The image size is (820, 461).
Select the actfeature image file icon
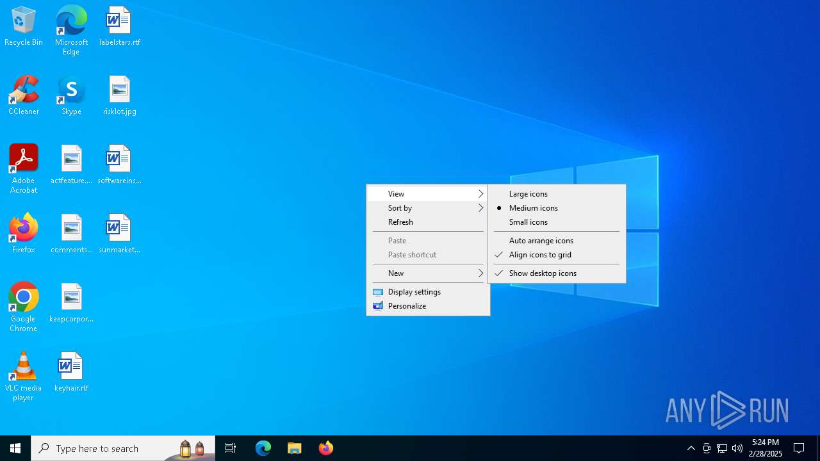click(x=71, y=165)
